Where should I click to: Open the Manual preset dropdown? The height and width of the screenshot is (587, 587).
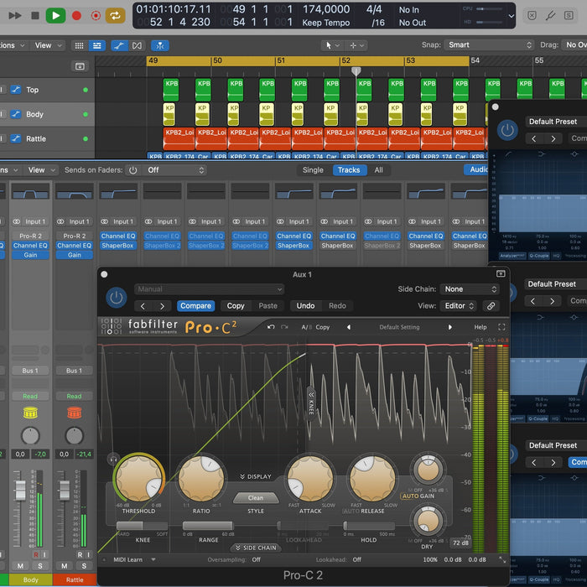(x=209, y=289)
